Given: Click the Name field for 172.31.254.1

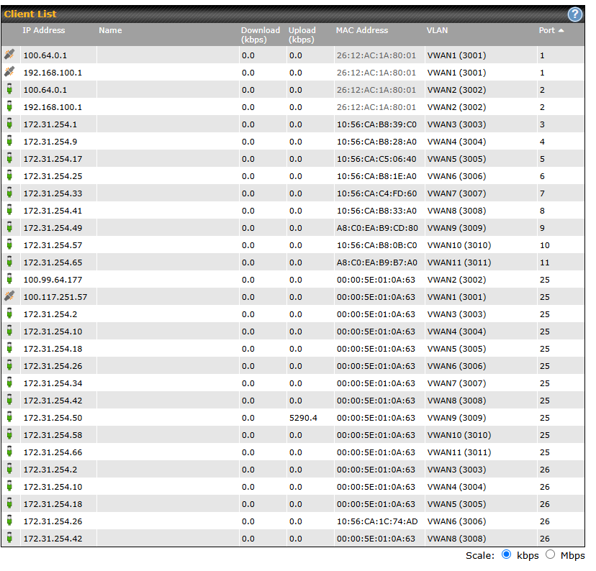Looking at the screenshot, I should [x=168, y=124].
